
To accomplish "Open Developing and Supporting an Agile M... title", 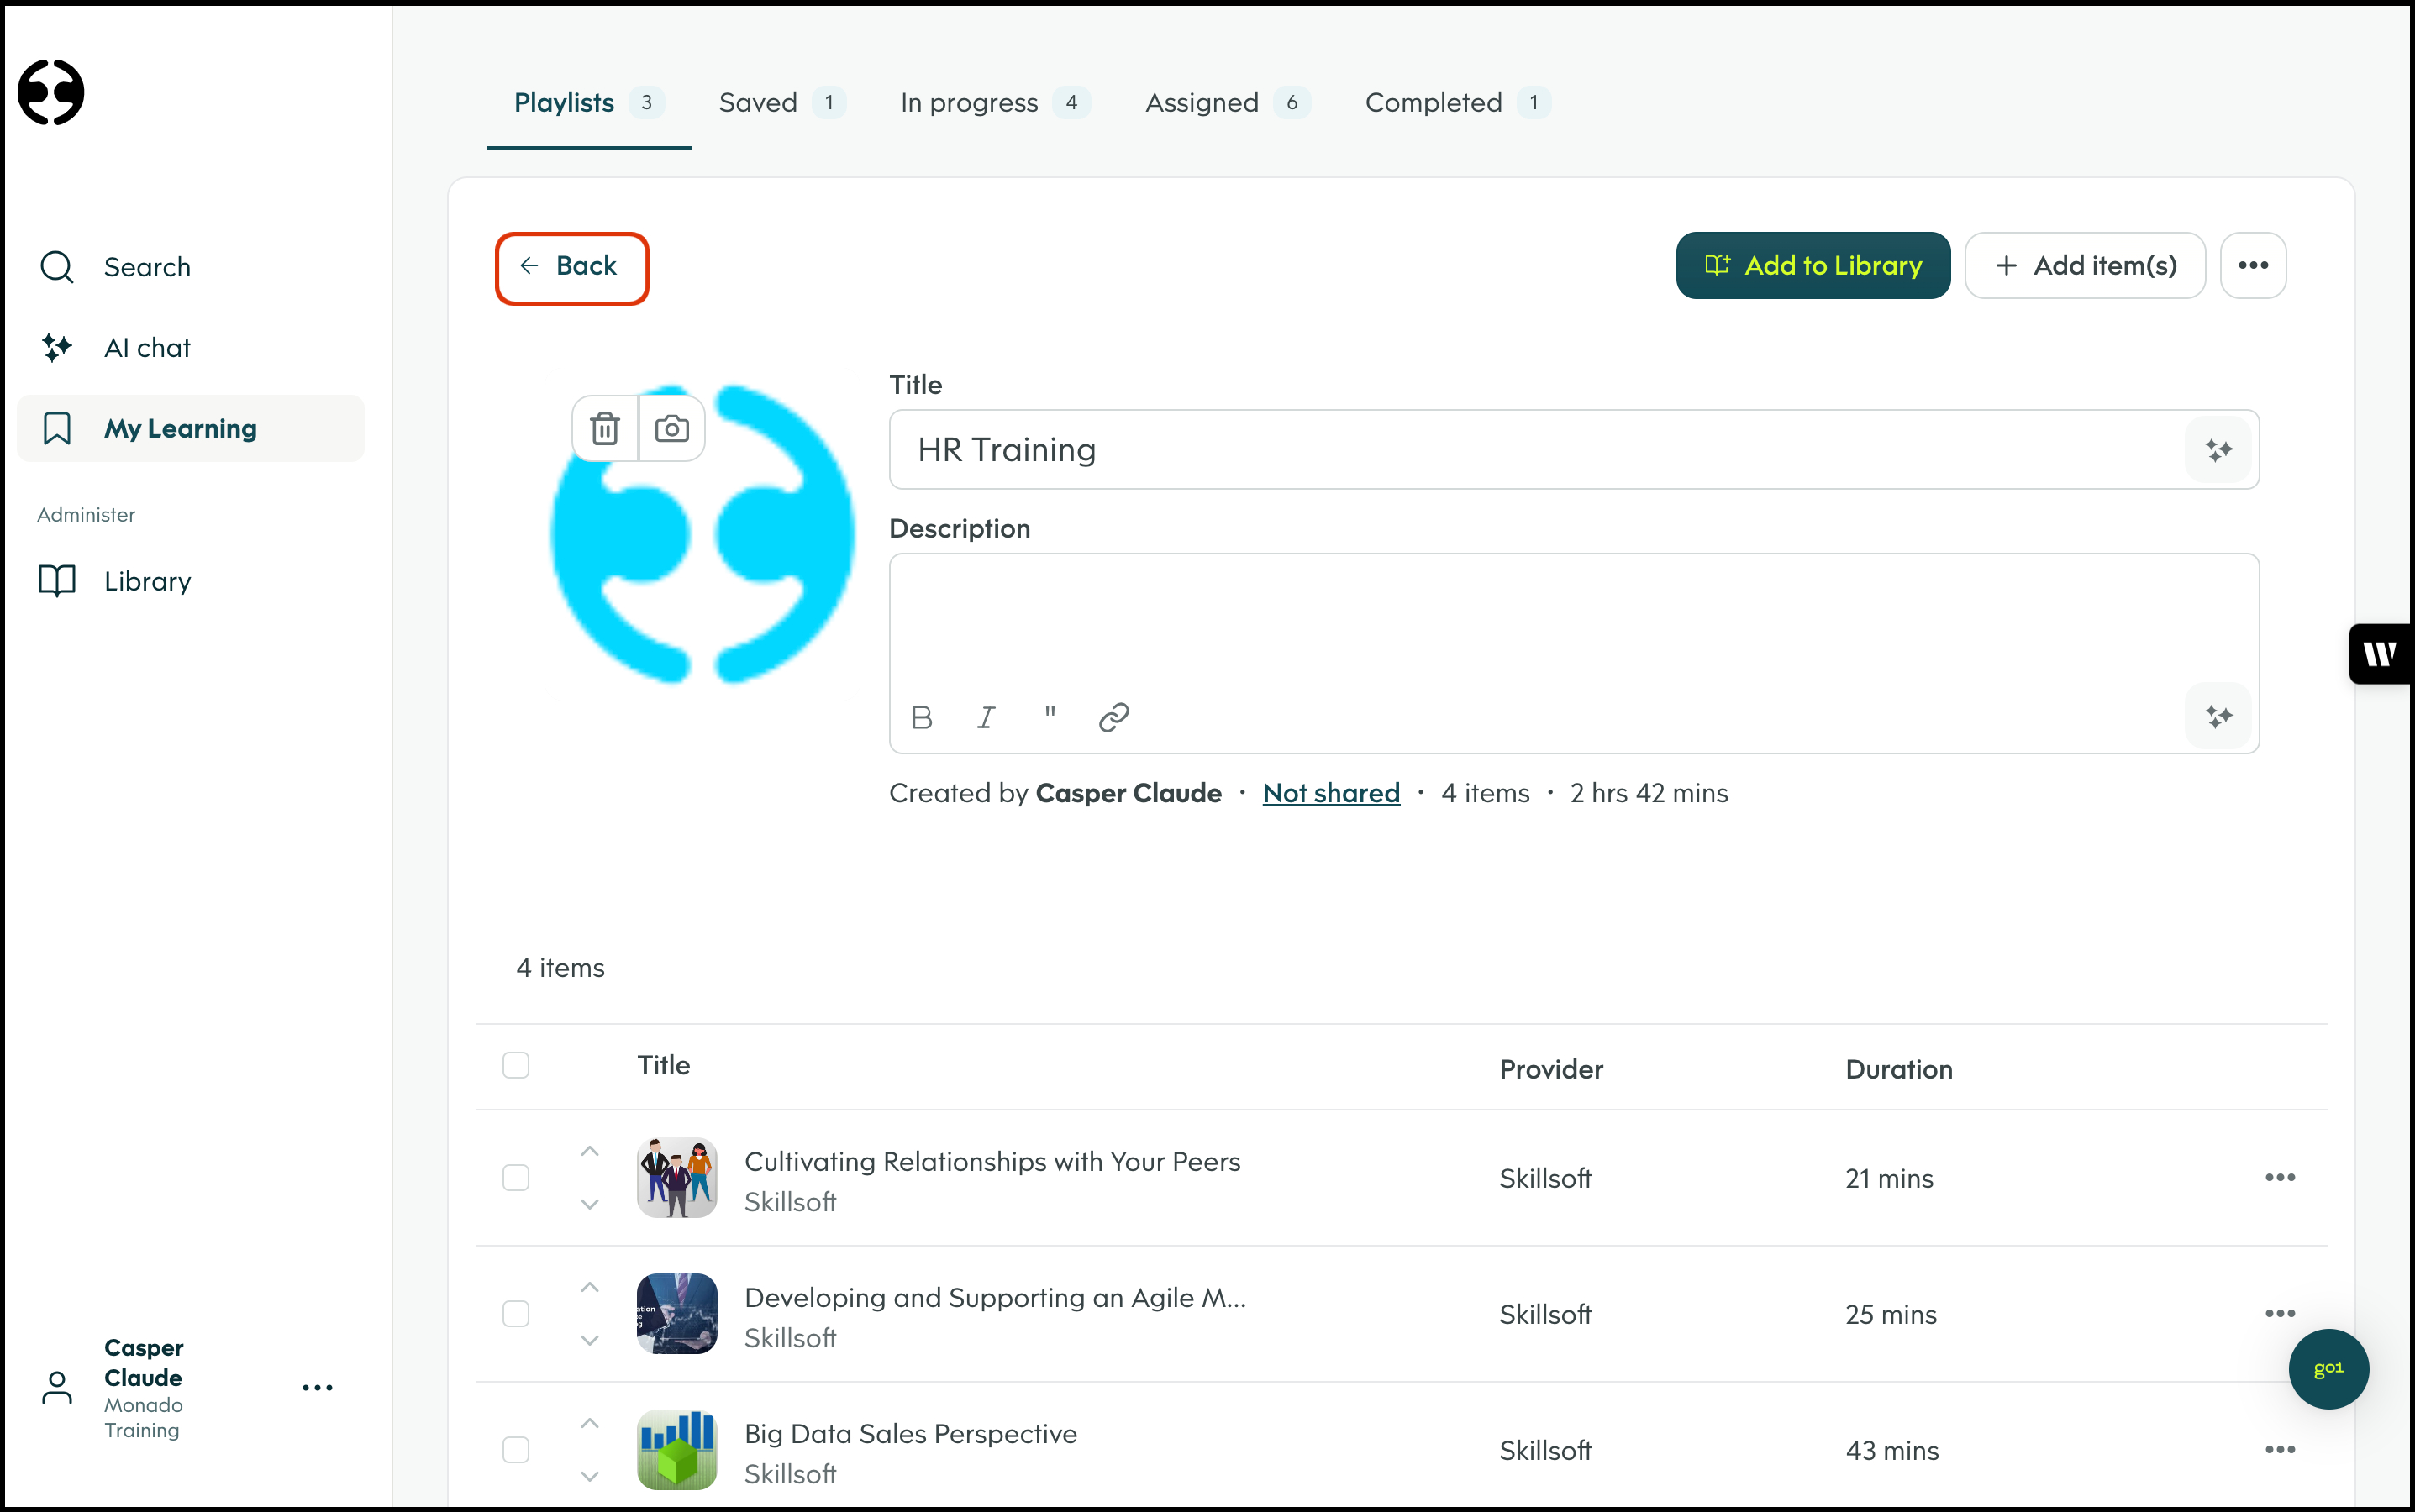I will point(996,1298).
